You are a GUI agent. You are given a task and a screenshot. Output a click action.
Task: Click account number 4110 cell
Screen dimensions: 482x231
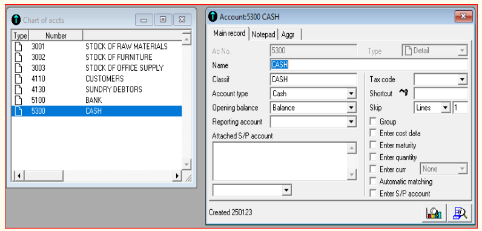point(38,79)
